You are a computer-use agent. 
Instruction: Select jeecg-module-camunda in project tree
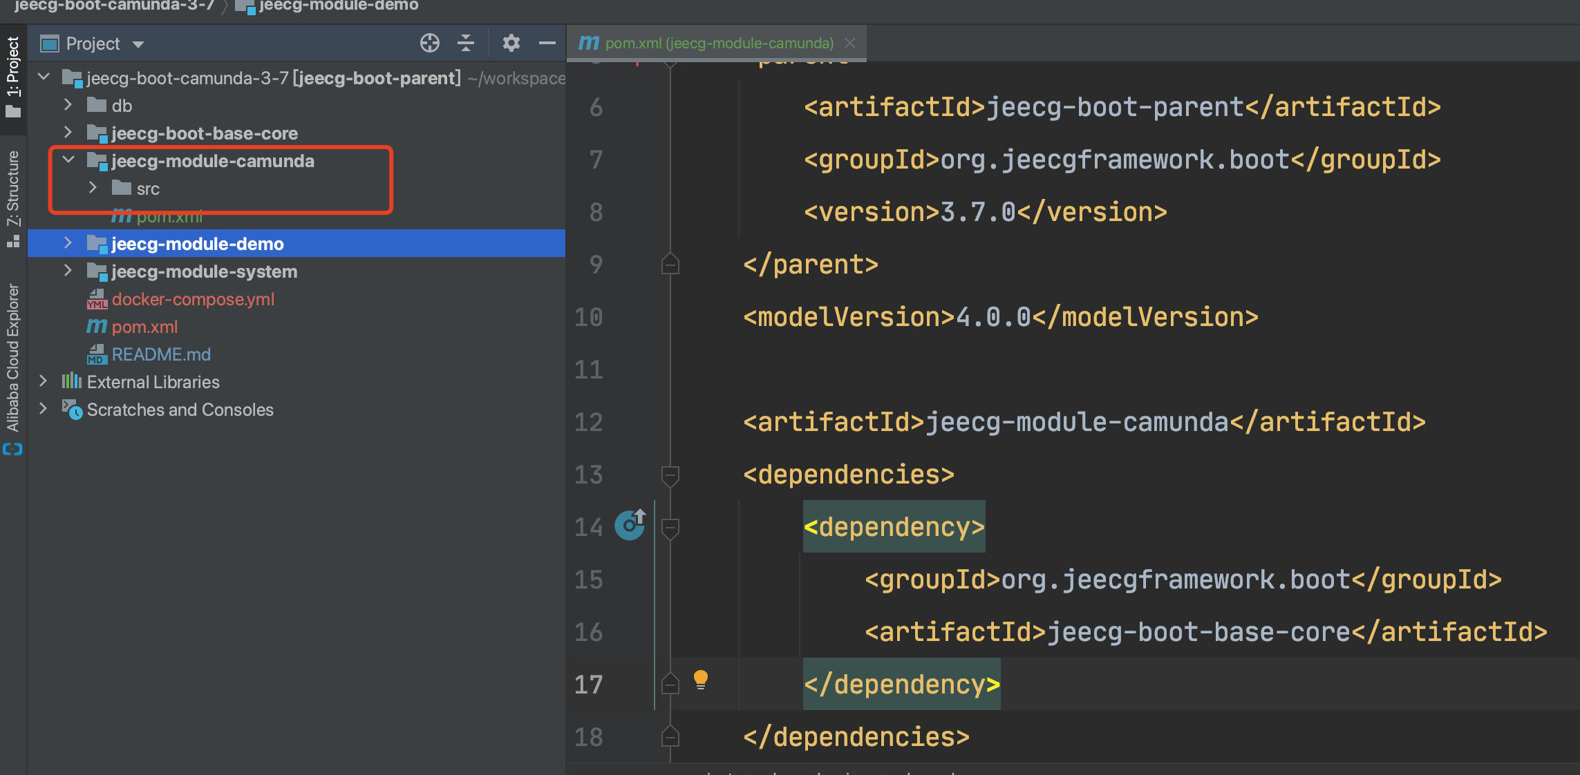213,161
